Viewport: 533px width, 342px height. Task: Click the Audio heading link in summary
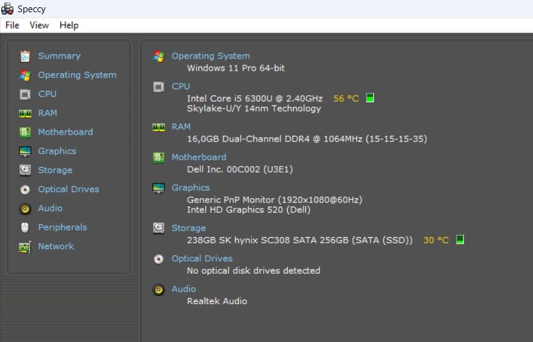(184, 289)
